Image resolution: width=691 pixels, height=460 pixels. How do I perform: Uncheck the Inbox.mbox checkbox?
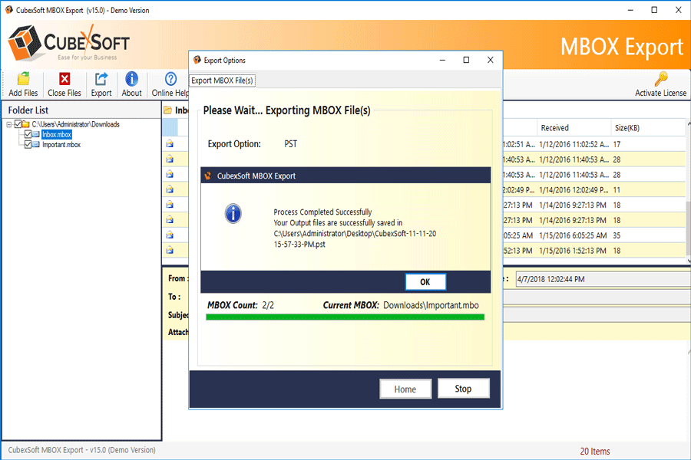(28, 134)
